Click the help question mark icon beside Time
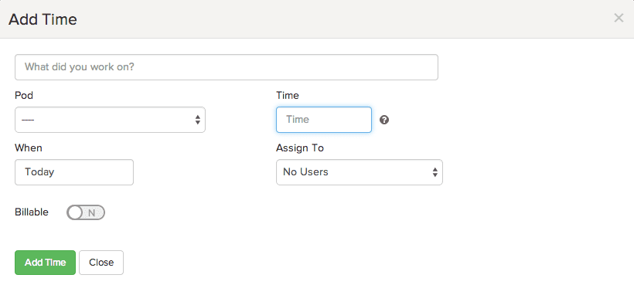The image size is (634, 285). (x=384, y=120)
